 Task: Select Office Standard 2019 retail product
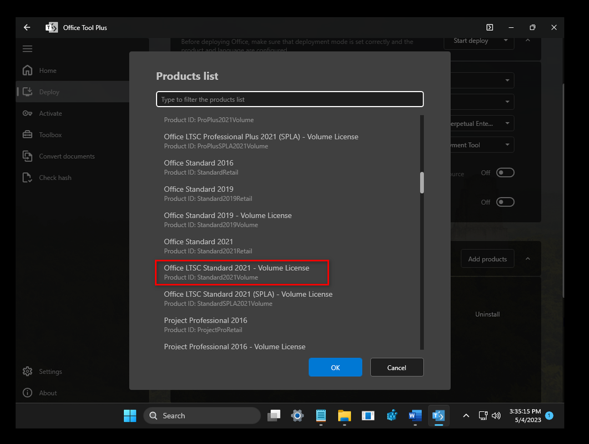click(x=290, y=194)
